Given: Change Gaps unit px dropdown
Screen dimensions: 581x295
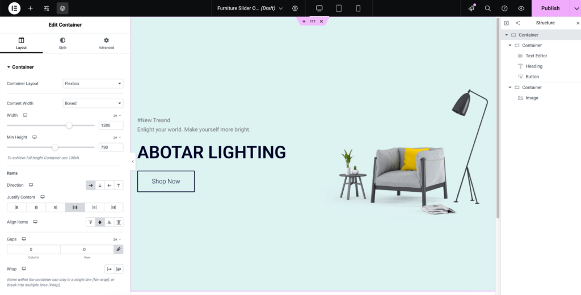Looking at the screenshot, I should coord(117,239).
